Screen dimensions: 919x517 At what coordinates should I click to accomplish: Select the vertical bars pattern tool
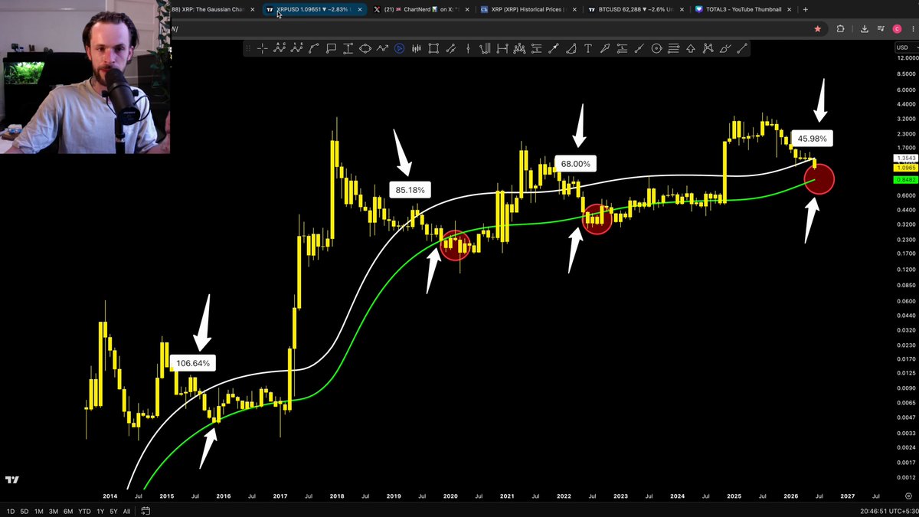pyautogui.click(x=416, y=48)
